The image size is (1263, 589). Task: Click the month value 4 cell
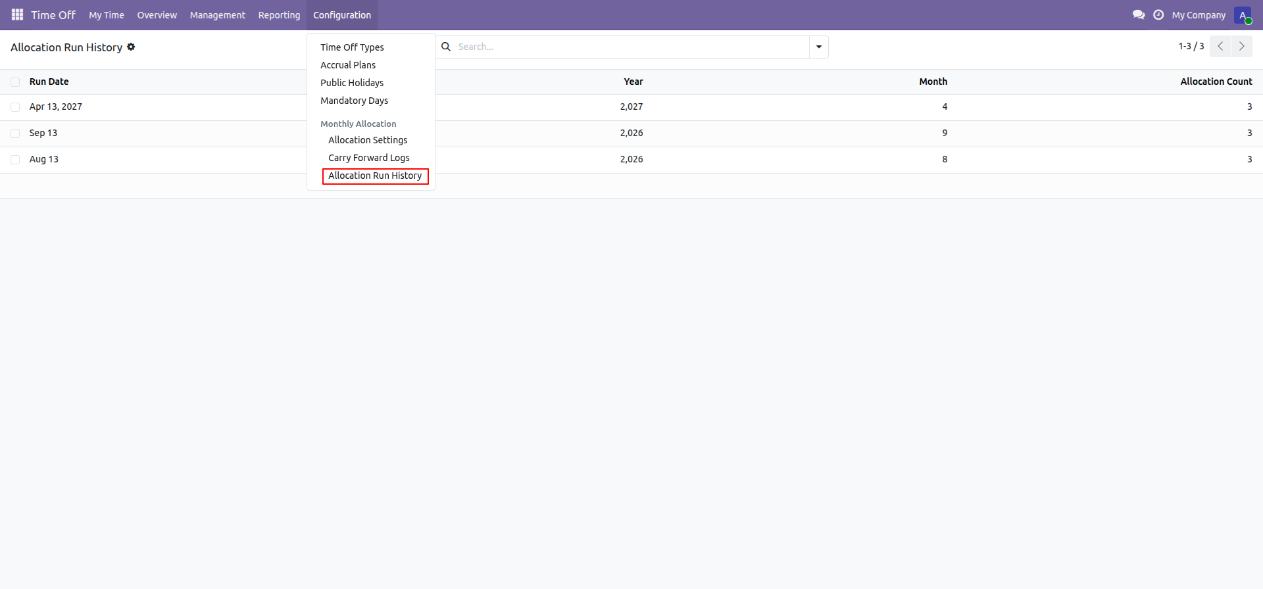click(x=945, y=106)
